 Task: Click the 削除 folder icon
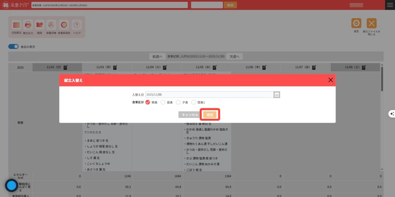[39, 25]
